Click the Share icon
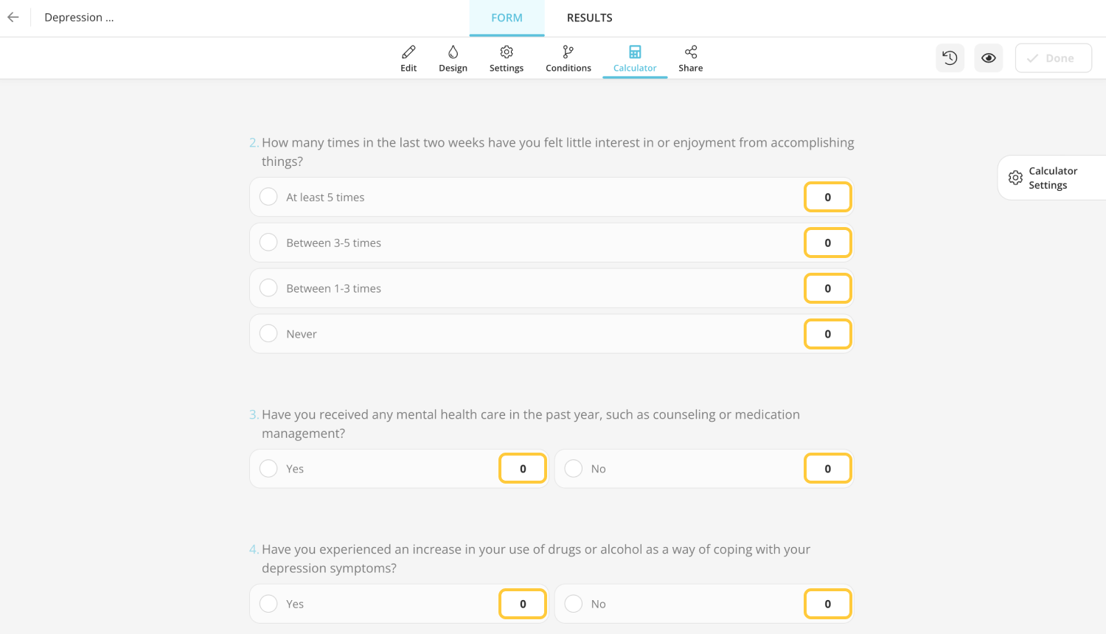The width and height of the screenshot is (1106, 634). pyautogui.click(x=691, y=52)
